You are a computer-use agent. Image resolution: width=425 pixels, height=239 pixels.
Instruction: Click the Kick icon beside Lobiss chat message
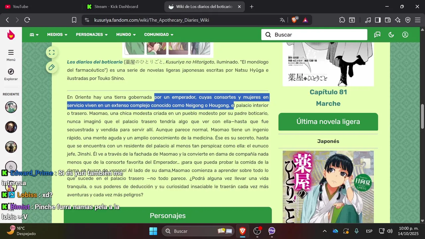[x=5, y=195]
